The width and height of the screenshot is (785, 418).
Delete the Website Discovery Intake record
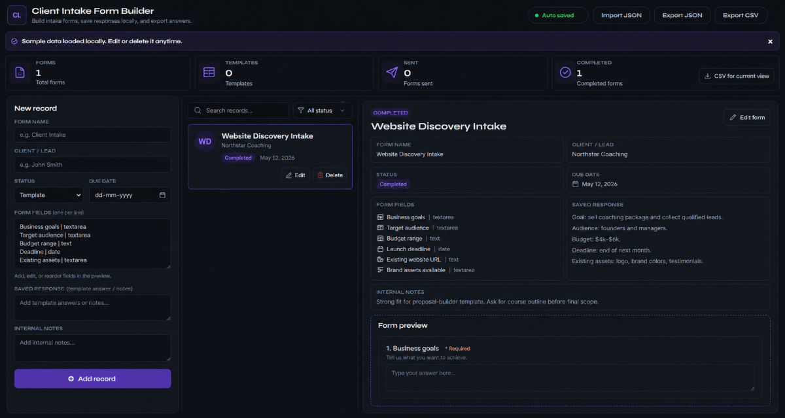click(x=330, y=175)
